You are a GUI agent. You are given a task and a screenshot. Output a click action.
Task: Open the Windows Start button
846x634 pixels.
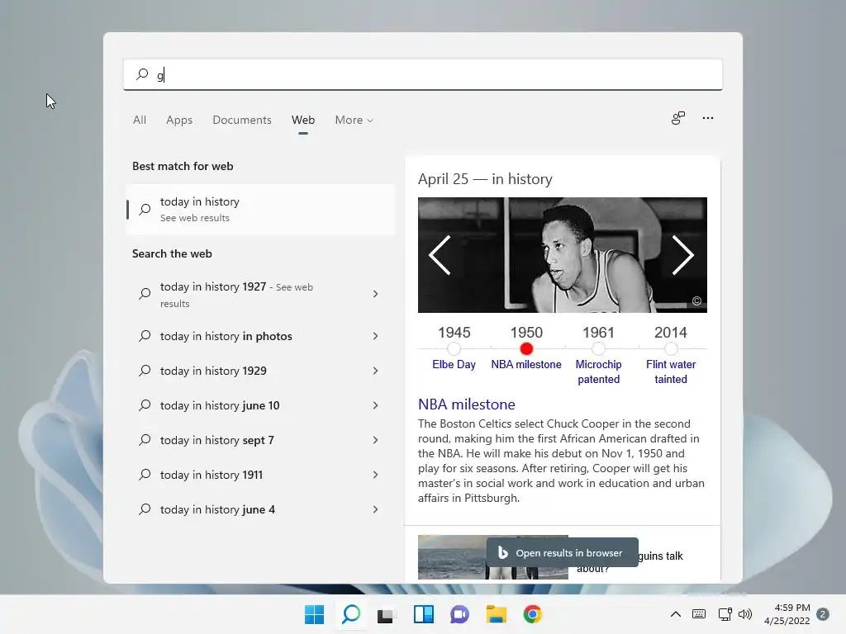coord(315,614)
